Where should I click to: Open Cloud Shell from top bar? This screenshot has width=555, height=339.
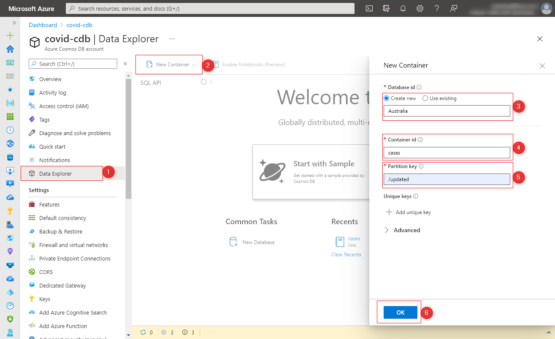pyautogui.click(x=369, y=8)
